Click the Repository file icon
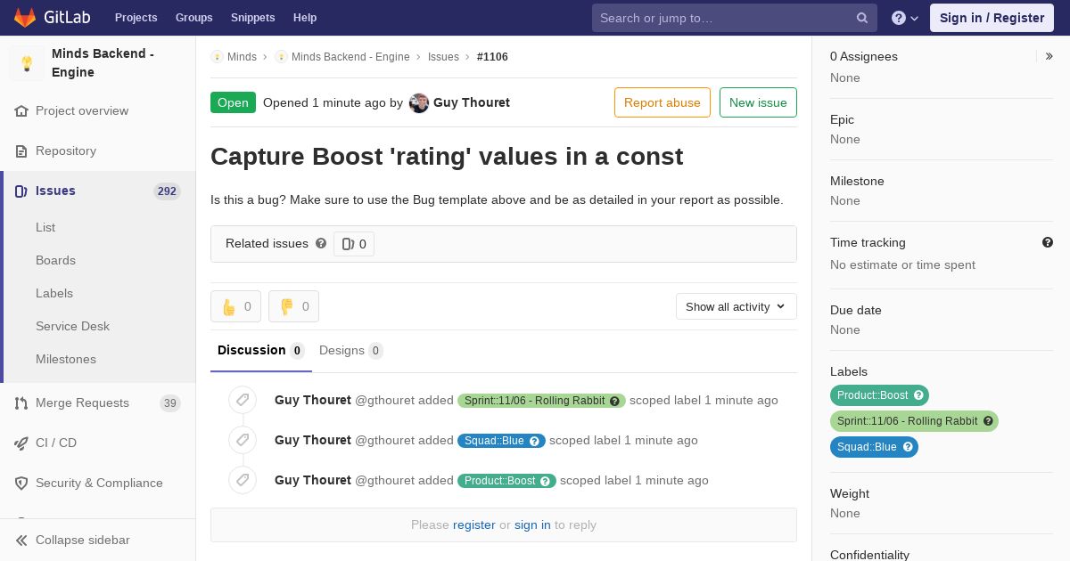 coord(21,151)
